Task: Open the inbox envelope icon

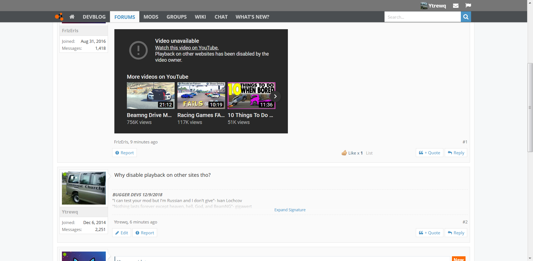Action: pos(456,6)
